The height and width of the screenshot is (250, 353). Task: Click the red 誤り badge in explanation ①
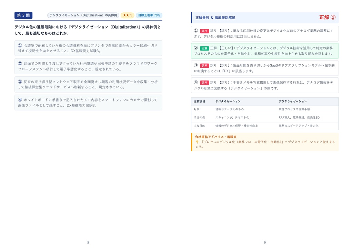click(x=204, y=31)
